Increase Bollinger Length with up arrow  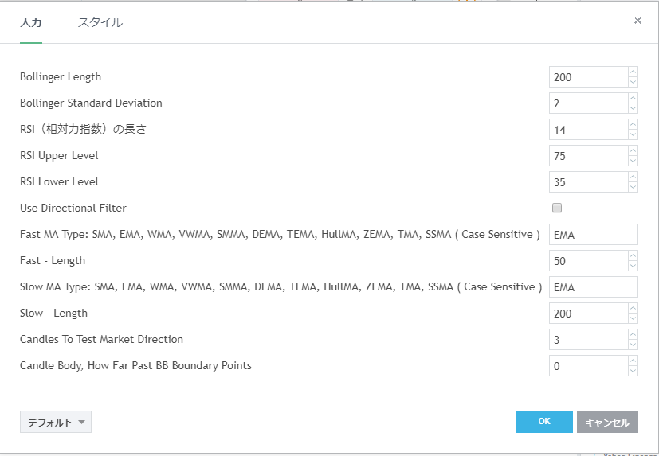[633, 72]
